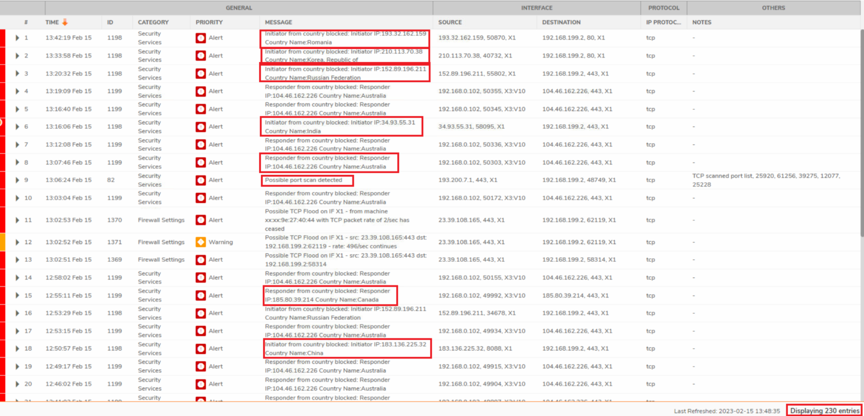The image size is (864, 416).
Task: Click the Alert icon for port scan entry
Action: click(200, 180)
